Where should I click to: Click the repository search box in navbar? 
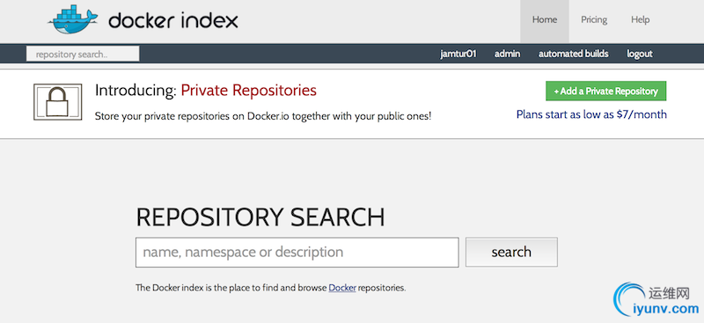(83, 55)
